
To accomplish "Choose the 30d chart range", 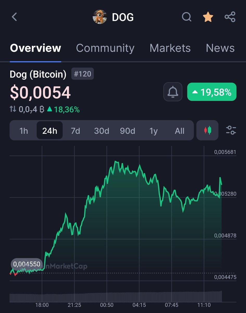I will [102, 131].
